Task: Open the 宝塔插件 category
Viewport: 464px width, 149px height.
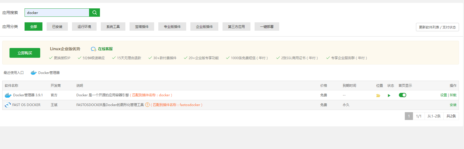Action: pos(142,27)
